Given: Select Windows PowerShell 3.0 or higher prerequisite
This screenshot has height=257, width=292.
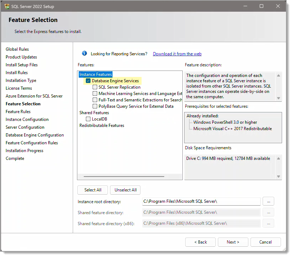Looking at the screenshot, I should (x=225, y=122).
